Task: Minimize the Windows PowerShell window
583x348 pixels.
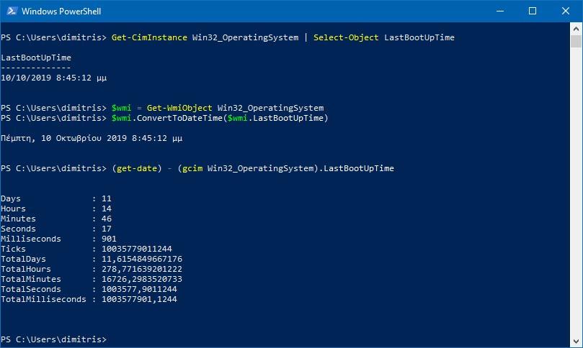Action: [500, 11]
